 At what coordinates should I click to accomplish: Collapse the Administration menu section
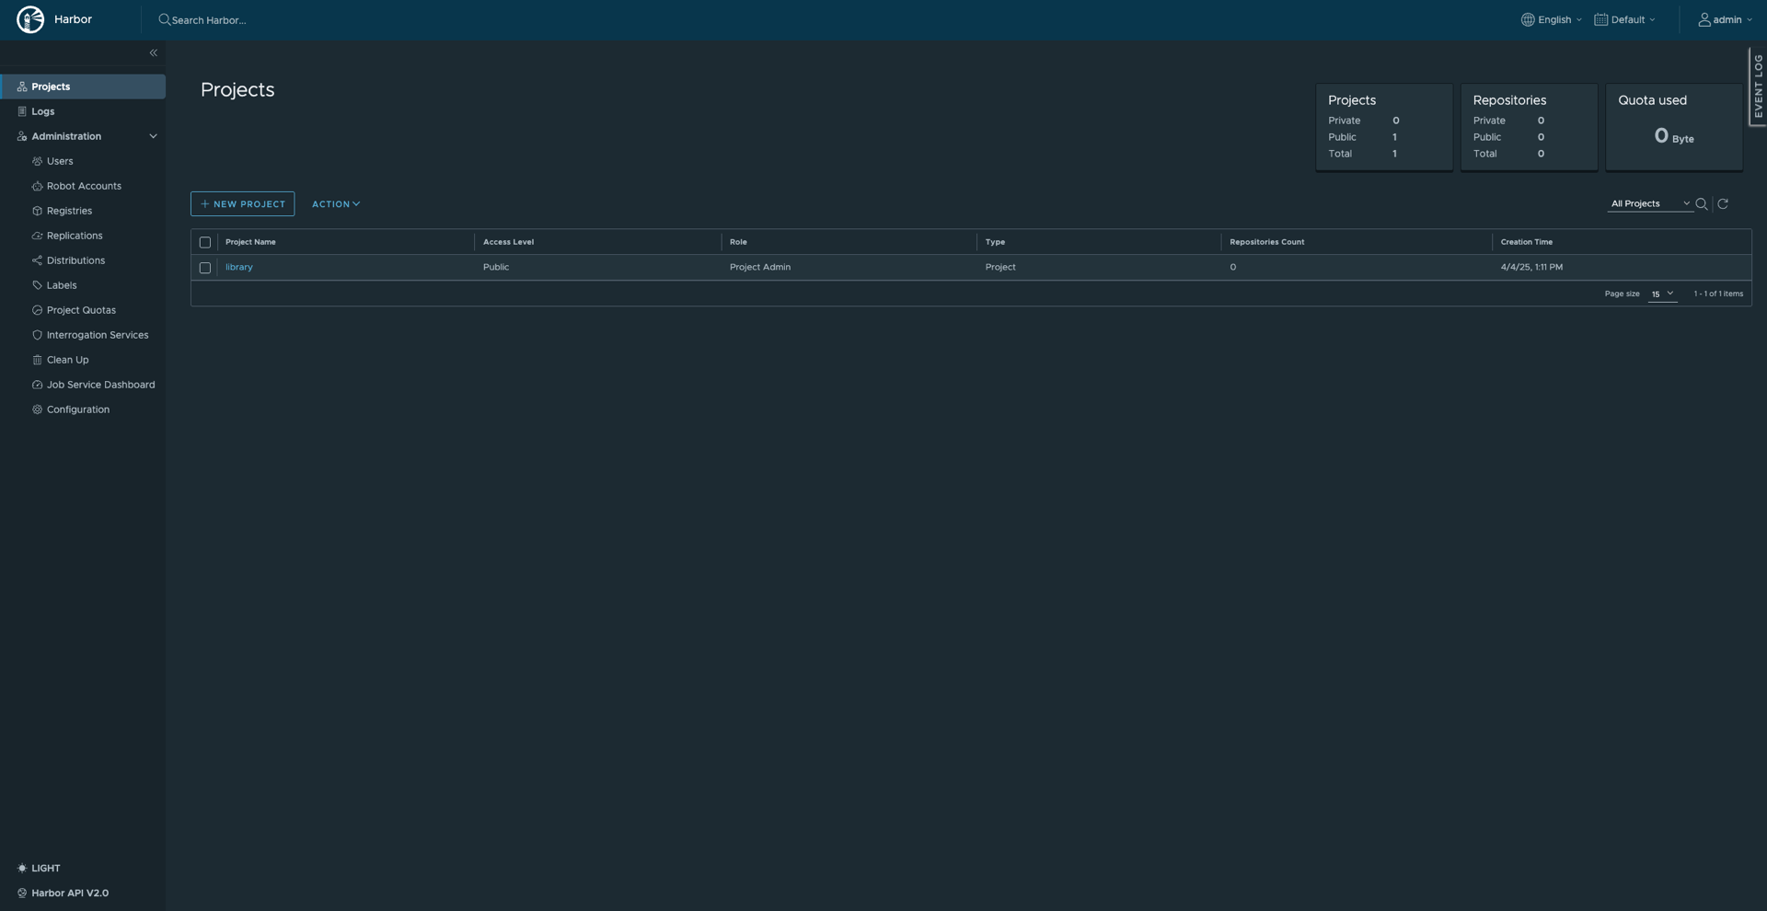click(153, 136)
